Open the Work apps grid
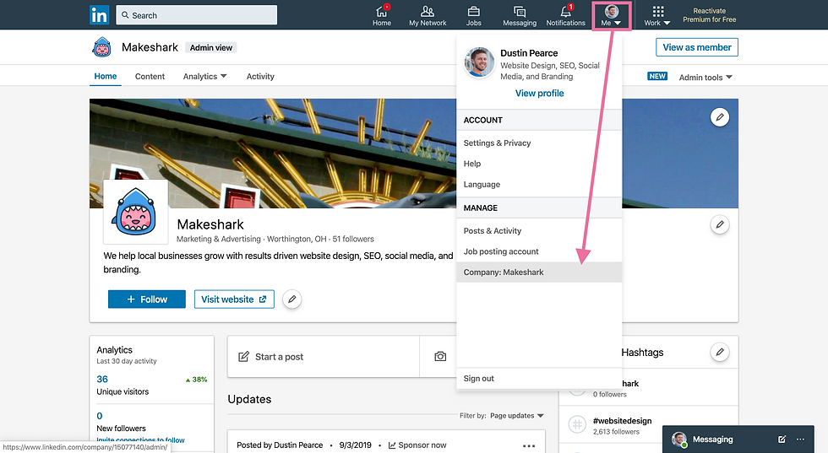 coord(657,15)
